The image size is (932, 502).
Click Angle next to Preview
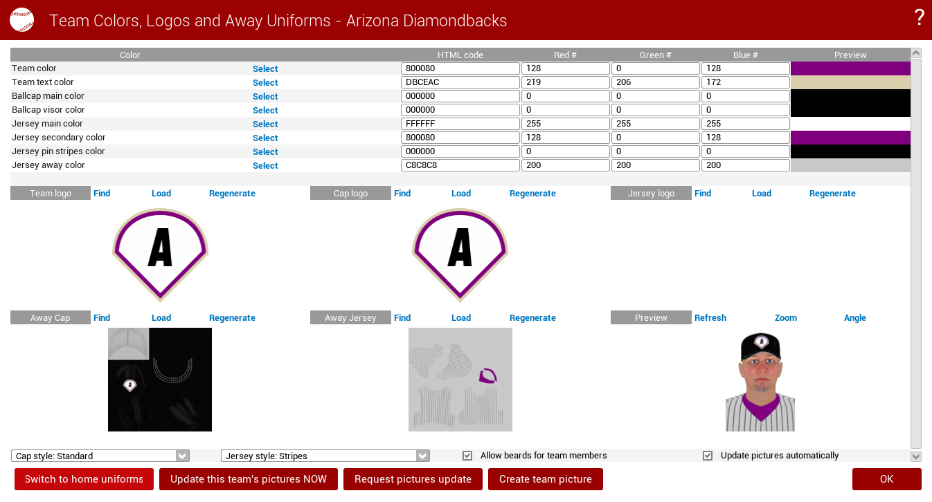(x=855, y=318)
